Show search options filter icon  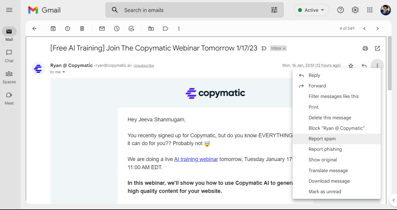274,10
